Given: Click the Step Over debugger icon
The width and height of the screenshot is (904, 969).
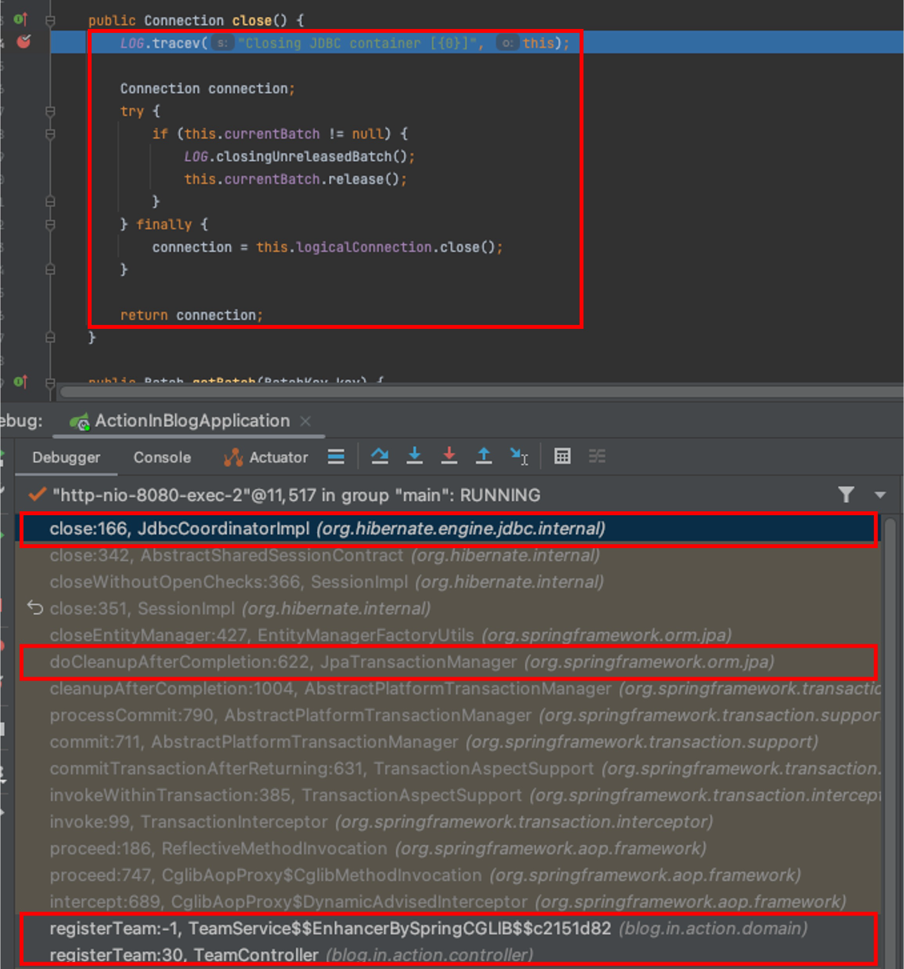Looking at the screenshot, I should 379,456.
